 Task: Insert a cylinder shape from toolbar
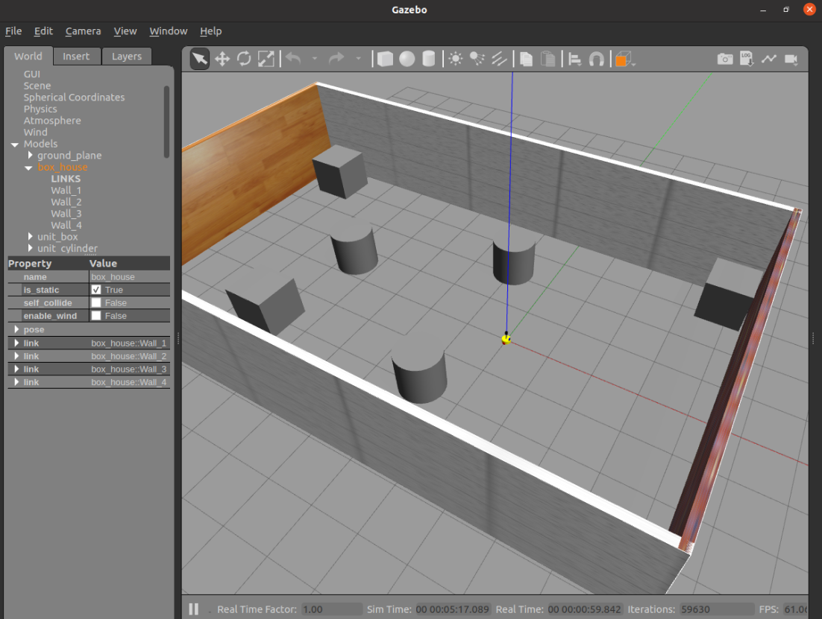(x=429, y=59)
